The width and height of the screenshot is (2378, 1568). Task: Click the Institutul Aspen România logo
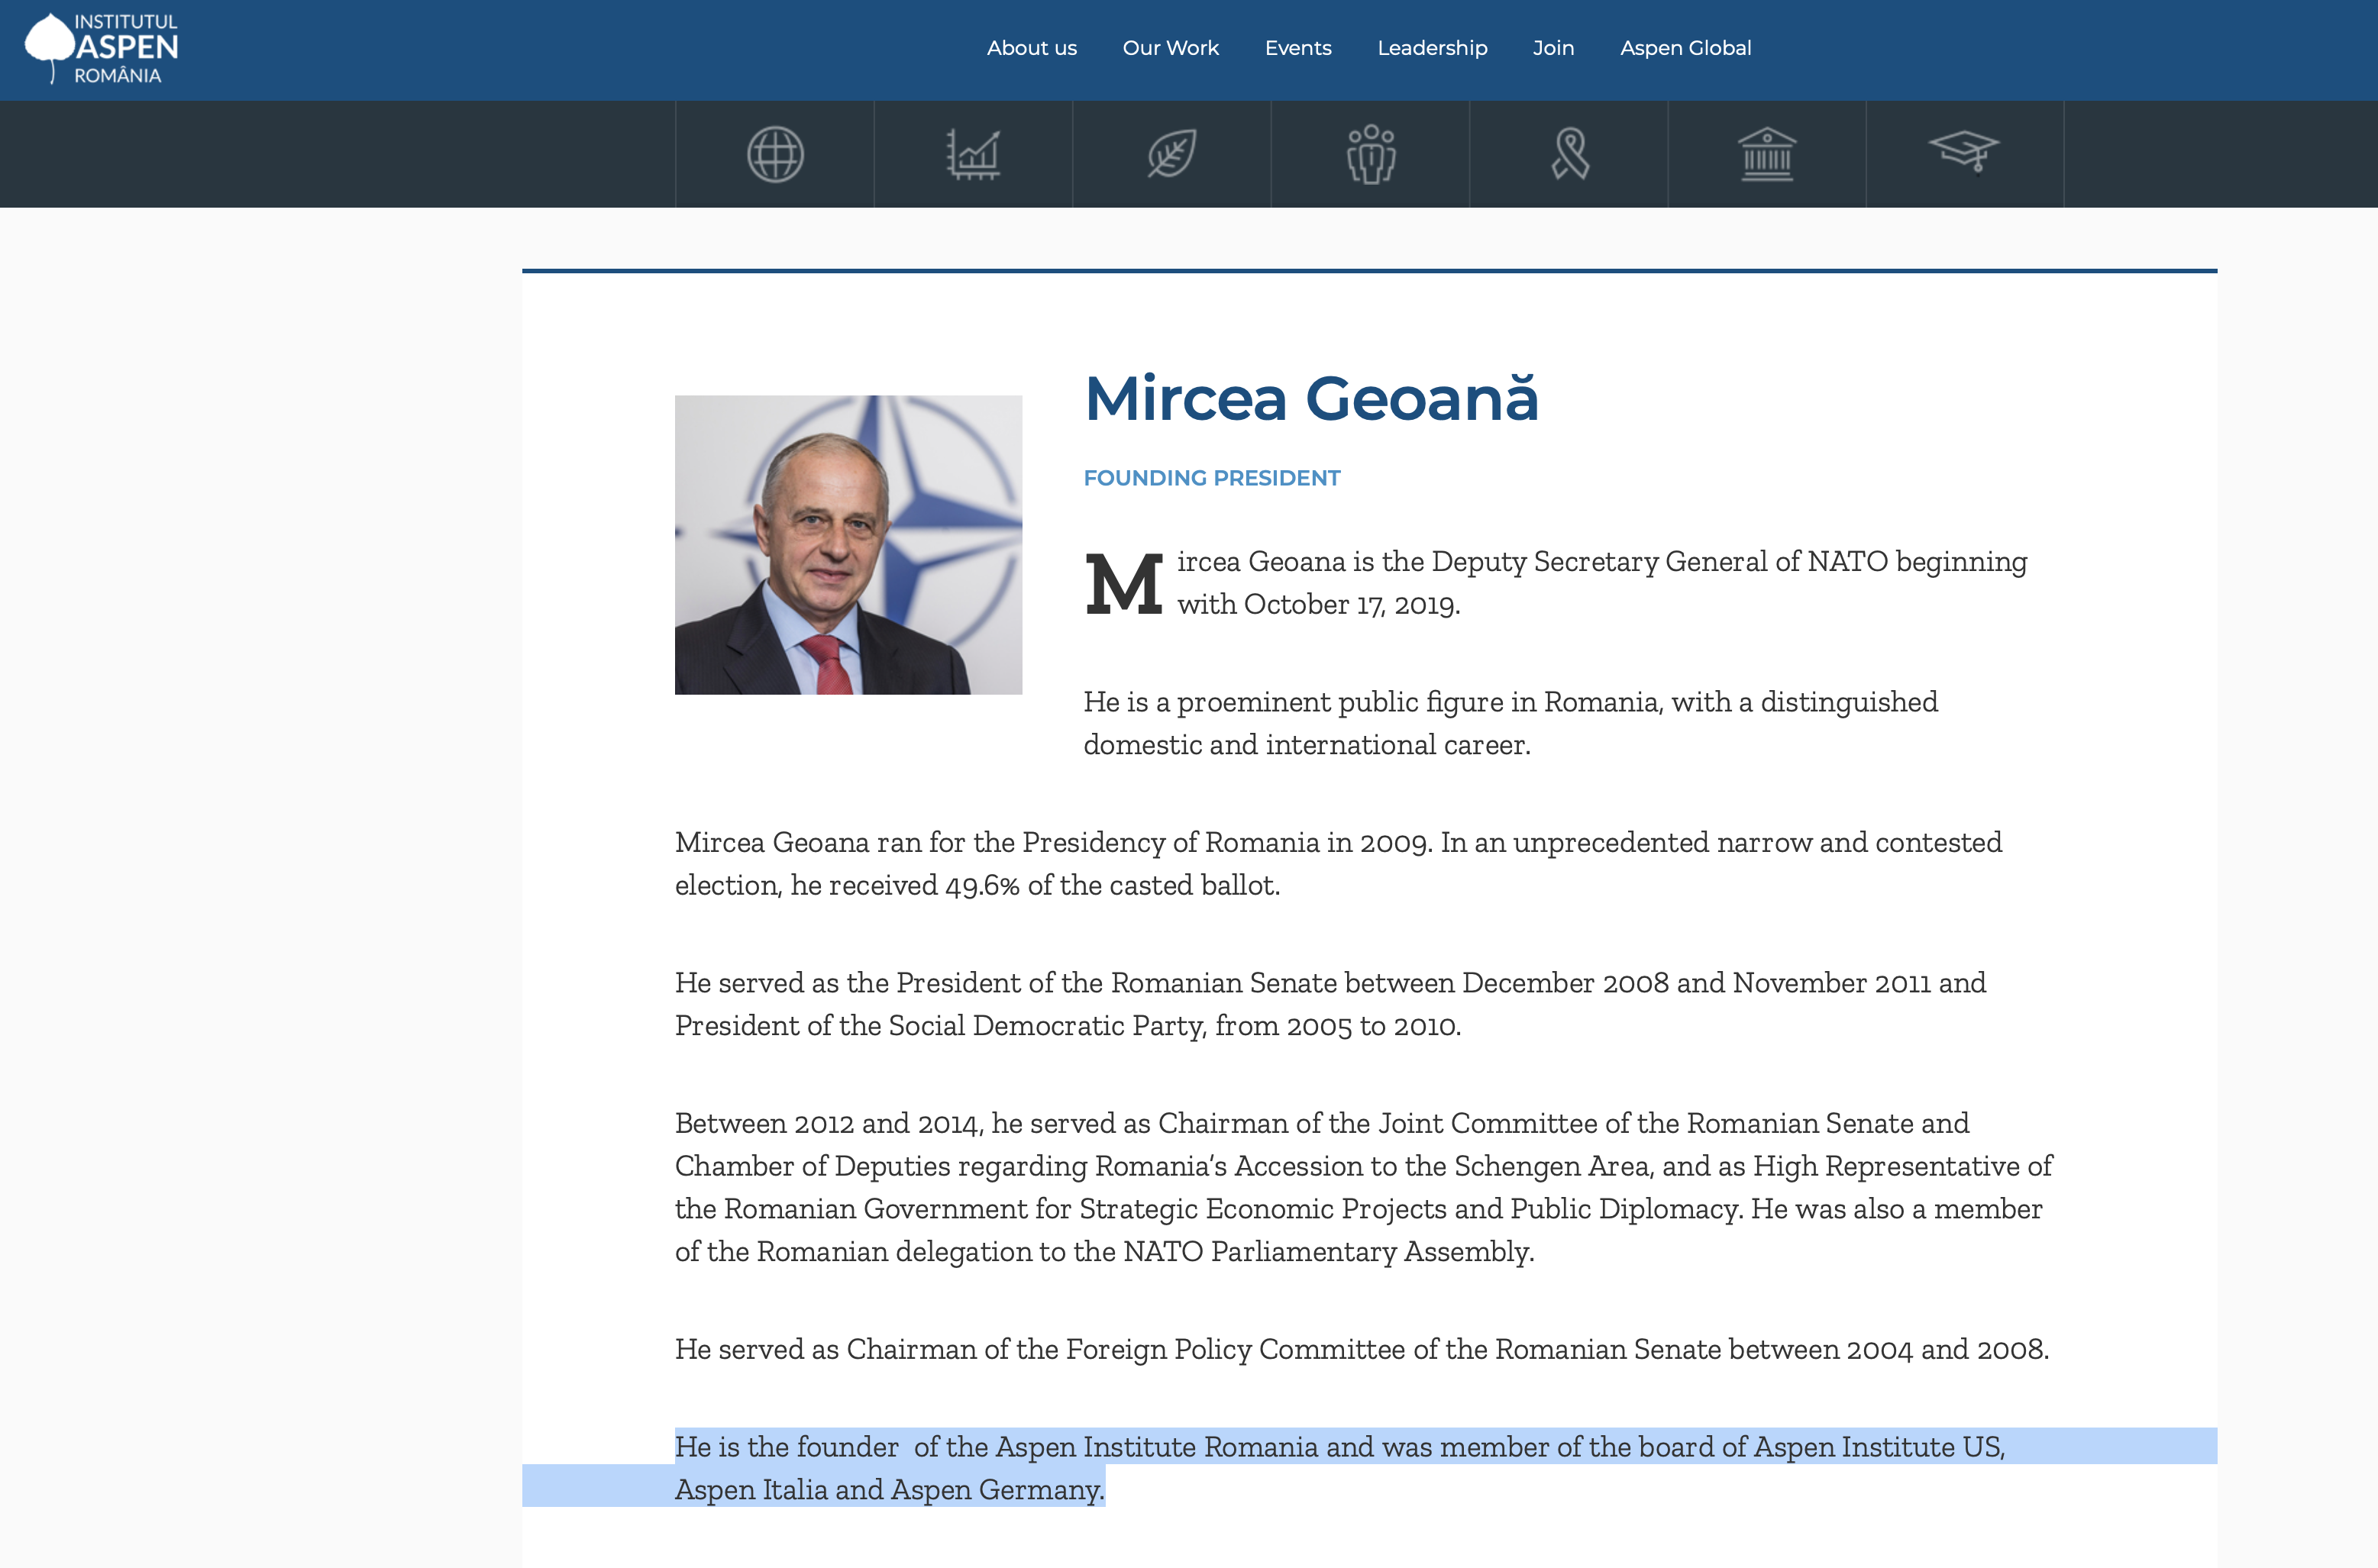pos(102,48)
